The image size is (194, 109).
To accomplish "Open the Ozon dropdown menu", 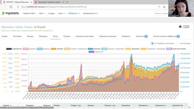I will pos(61,13).
